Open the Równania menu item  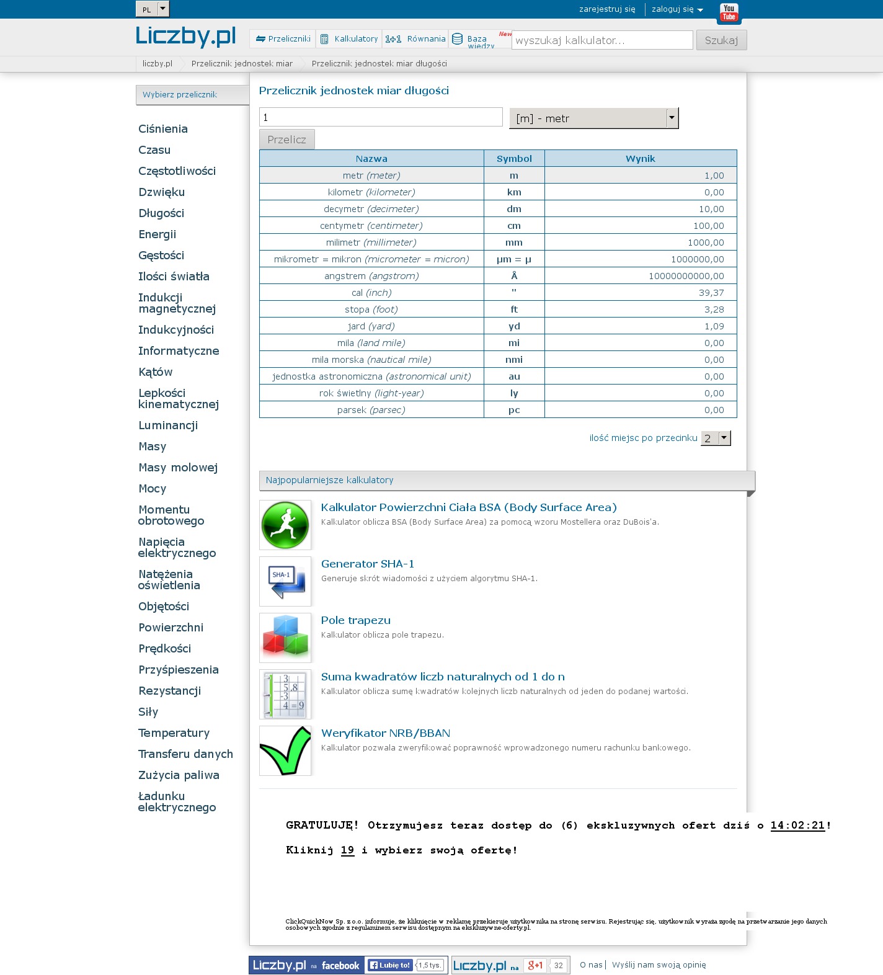point(415,39)
